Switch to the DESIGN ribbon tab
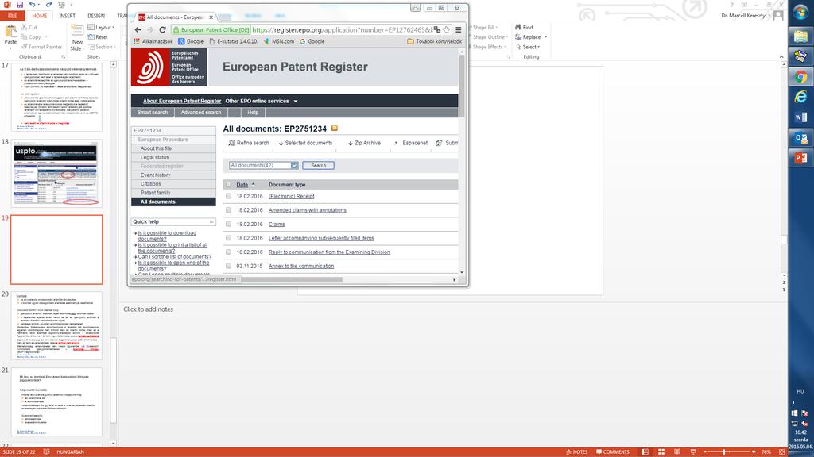Screen dimensions: 814x457 (x=96, y=16)
